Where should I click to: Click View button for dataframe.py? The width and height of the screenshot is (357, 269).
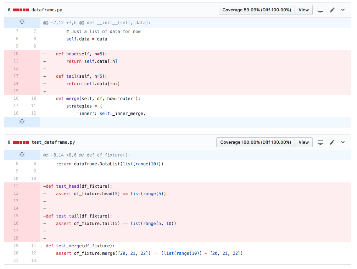click(303, 10)
